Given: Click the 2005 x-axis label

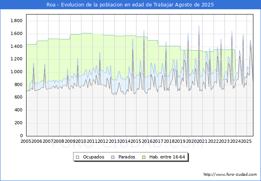Looking at the screenshot, I should pyautogui.click(x=26, y=142).
